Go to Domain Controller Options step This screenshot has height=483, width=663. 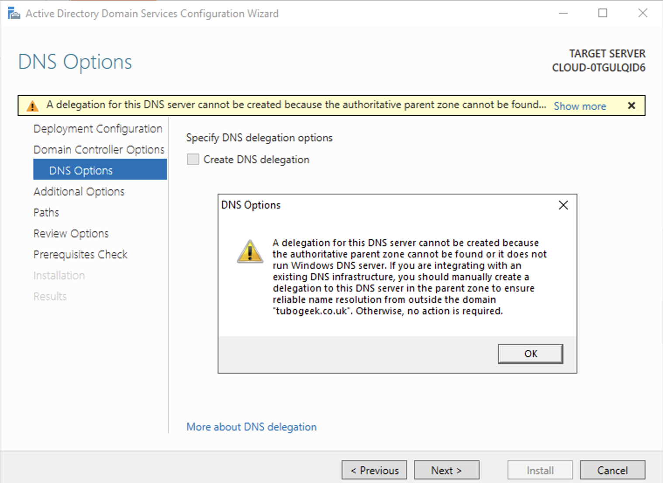[99, 149]
